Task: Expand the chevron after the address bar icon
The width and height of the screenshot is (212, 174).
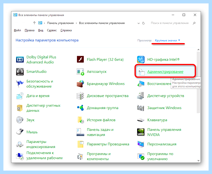Action: 44,23
